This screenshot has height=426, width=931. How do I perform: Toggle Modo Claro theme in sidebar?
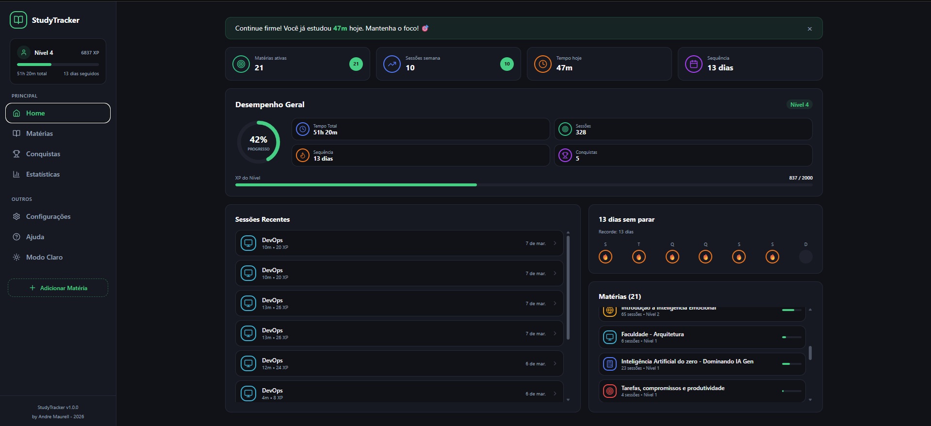44,257
